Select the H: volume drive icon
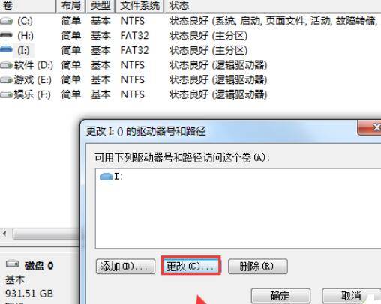 [x=6, y=35]
